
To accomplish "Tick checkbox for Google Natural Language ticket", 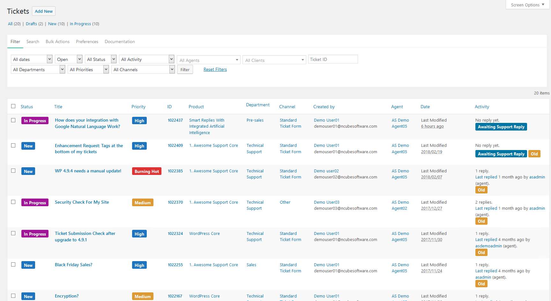I will pos(13,120).
